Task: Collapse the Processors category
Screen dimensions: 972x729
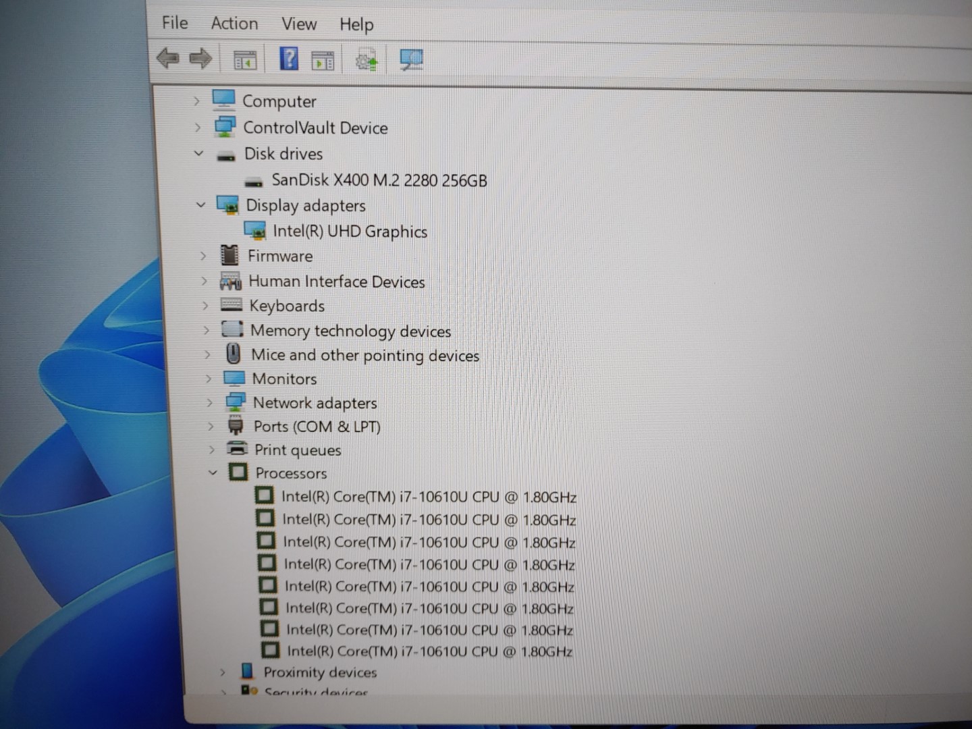Action: [x=213, y=473]
